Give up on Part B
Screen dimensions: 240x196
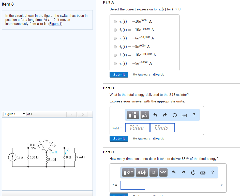pyautogui.click(x=159, y=139)
